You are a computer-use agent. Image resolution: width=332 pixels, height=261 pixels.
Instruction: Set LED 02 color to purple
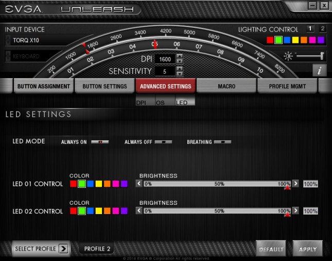coord(124,211)
